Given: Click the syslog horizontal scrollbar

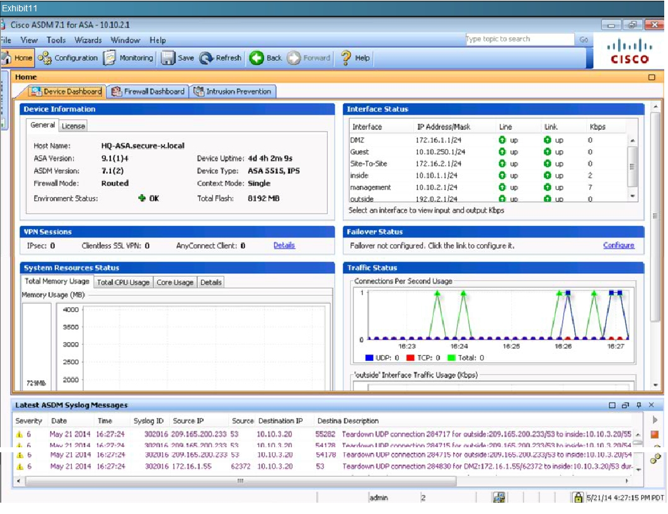Looking at the screenshot, I should (241, 481).
